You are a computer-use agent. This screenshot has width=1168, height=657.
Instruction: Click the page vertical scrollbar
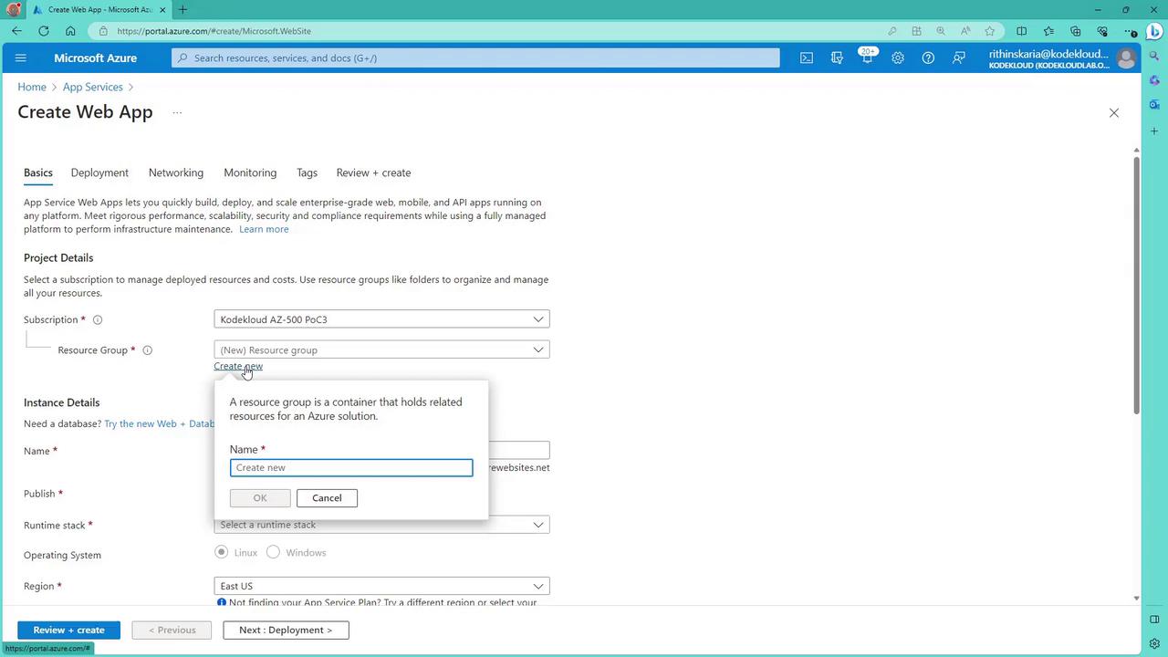(x=1136, y=287)
